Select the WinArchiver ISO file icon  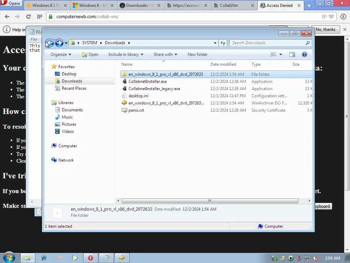124,103
